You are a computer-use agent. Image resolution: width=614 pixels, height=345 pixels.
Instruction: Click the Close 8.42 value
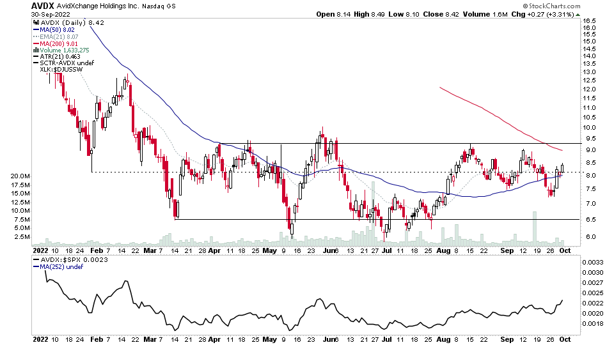[x=441, y=14]
